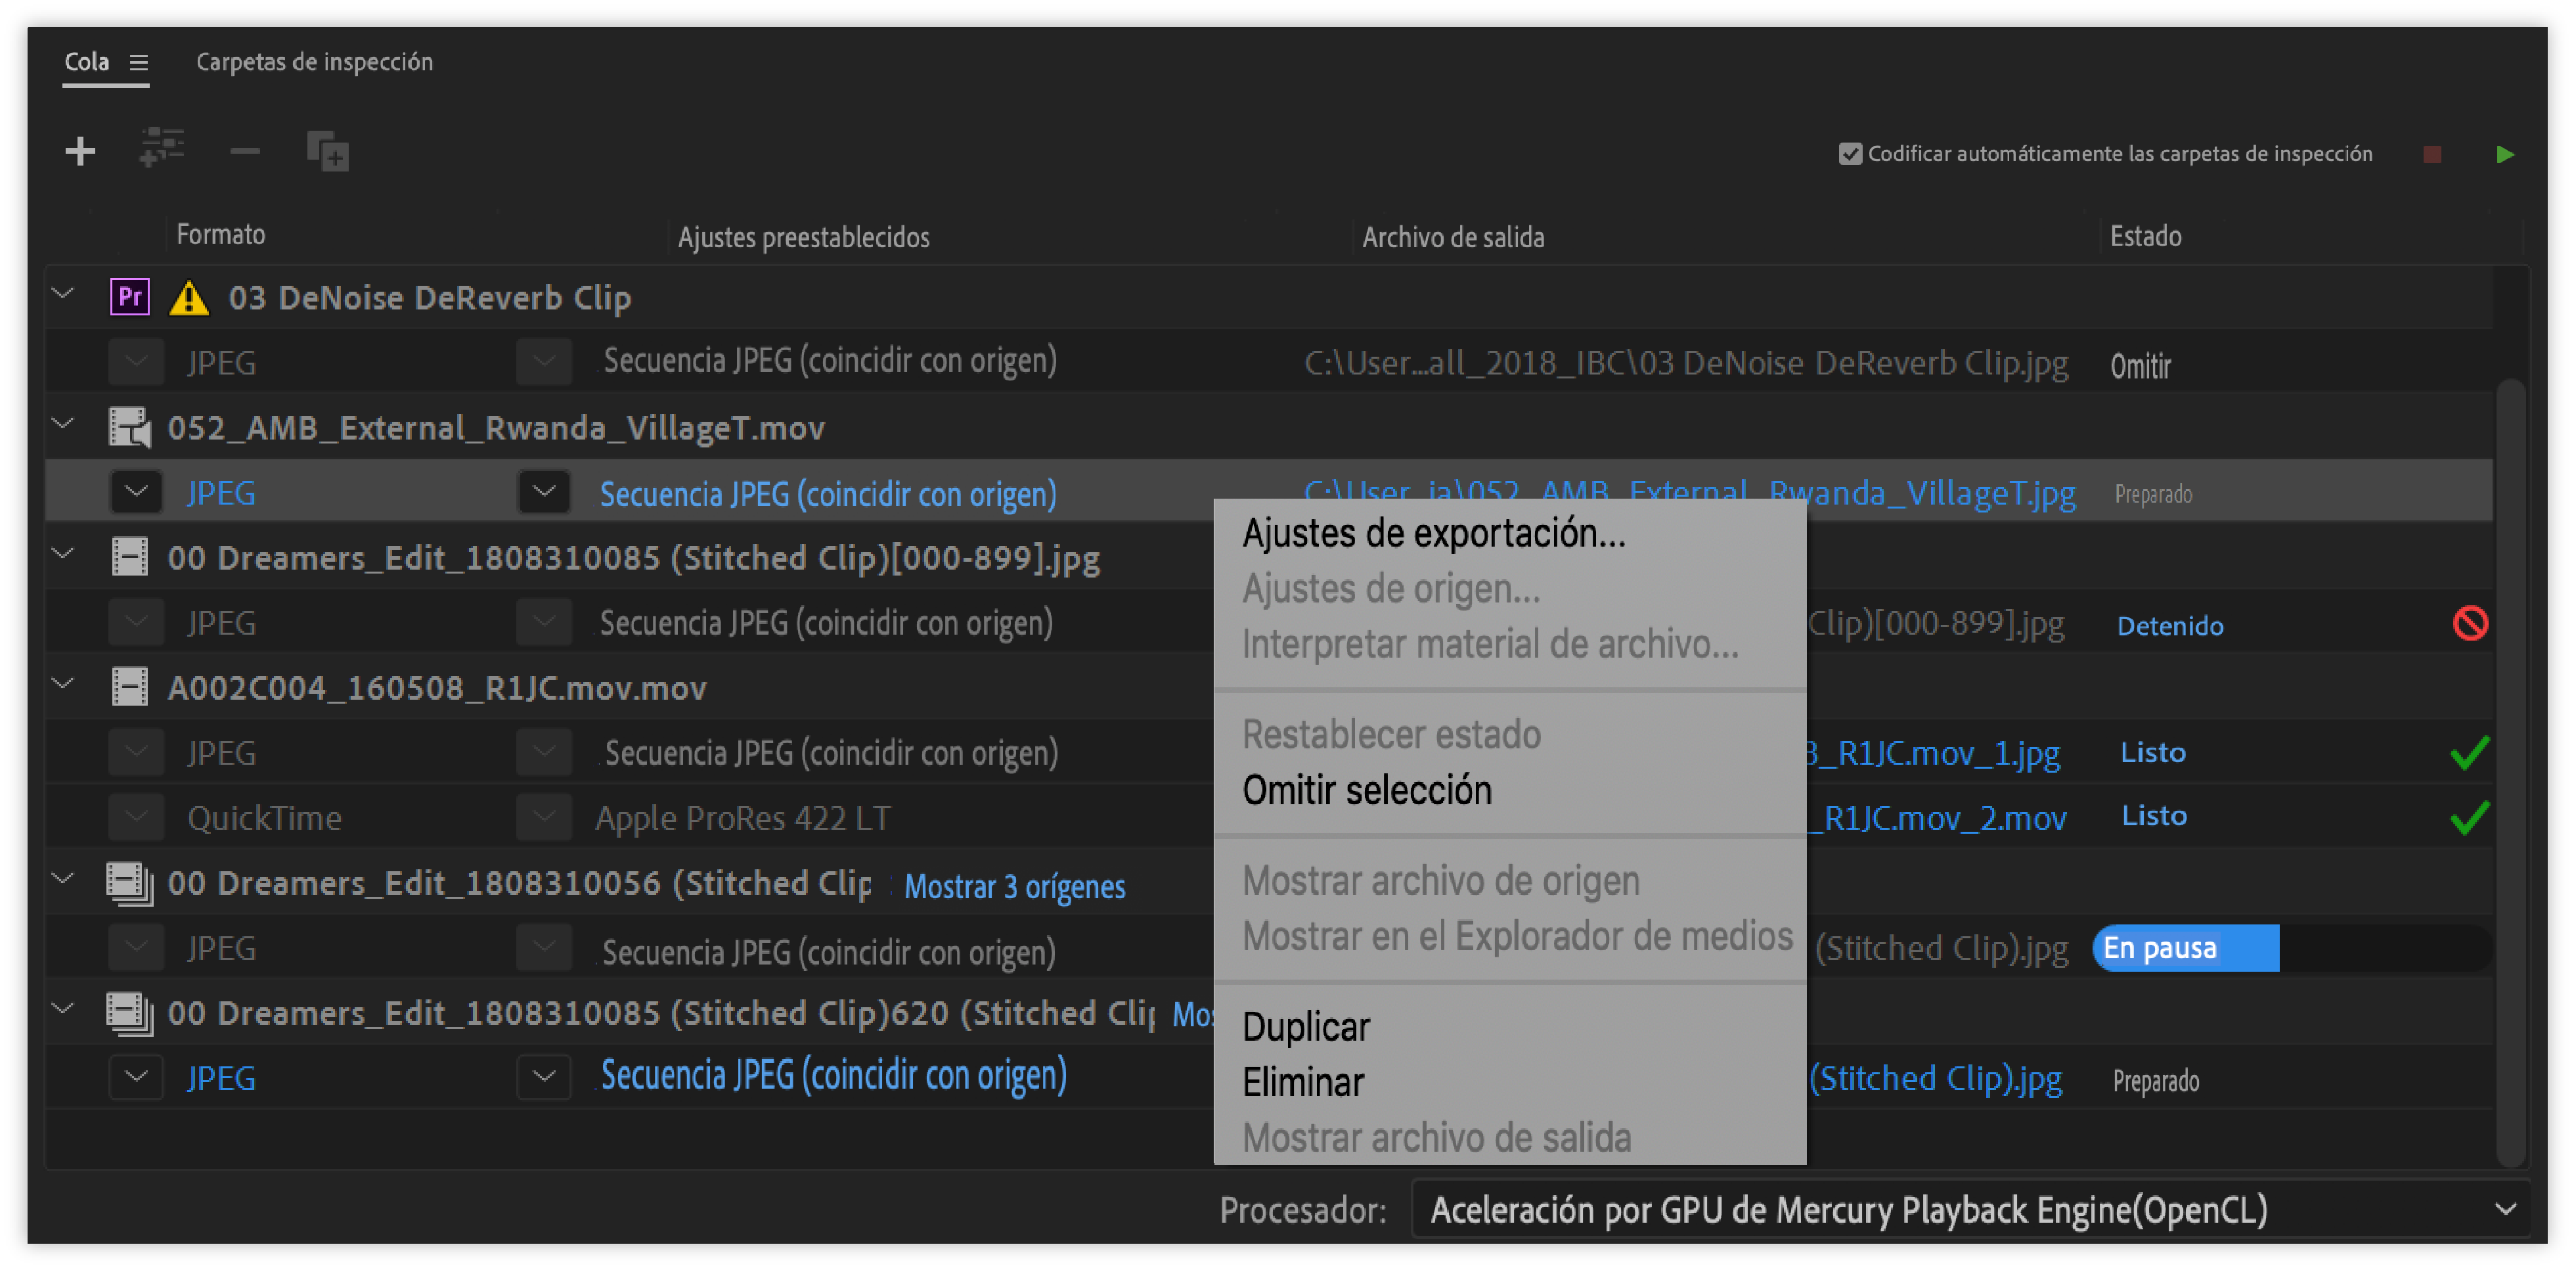Switch to the Carpetas de inspección tab
This screenshot has height=1272, width=2576.
pyautogui.click(x=314, y=61)
